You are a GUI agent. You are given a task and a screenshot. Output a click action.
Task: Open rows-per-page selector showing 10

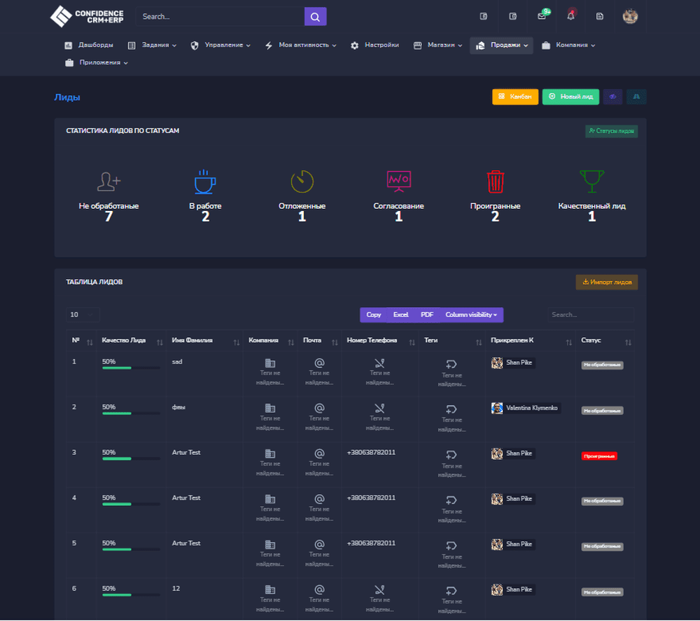[x=83, y=315]
